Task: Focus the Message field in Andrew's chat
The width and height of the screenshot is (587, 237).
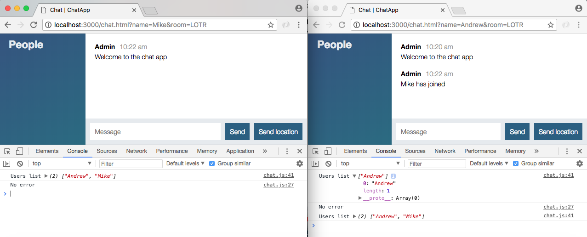Action: tap(448, 132)
